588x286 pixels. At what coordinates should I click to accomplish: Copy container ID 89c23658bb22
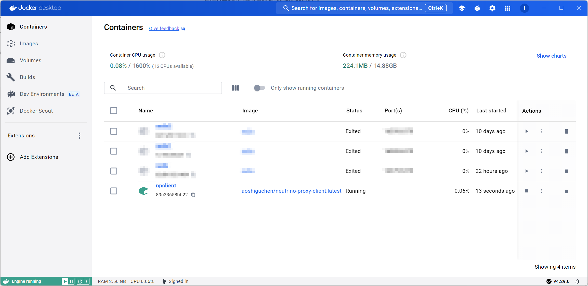point(193,195)
